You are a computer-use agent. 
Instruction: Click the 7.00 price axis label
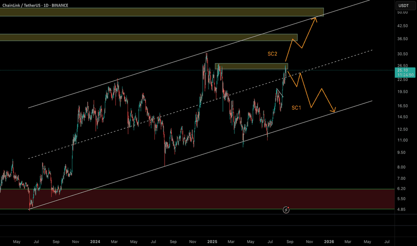pos(401,178)
